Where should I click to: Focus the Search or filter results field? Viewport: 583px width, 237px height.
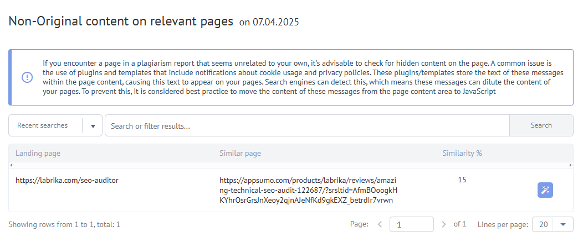307,125
